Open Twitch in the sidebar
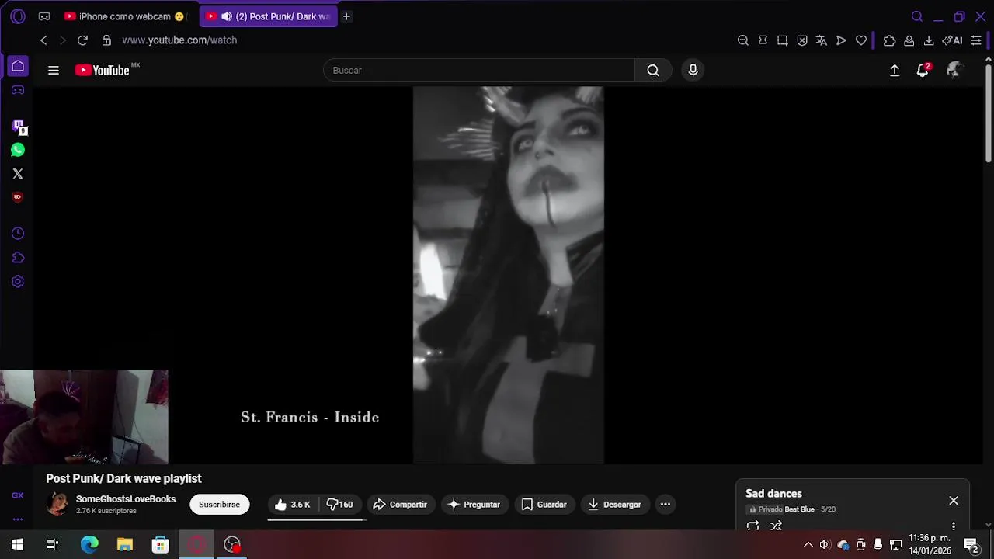This screenshot has height=559, width=994. (18, 126)
